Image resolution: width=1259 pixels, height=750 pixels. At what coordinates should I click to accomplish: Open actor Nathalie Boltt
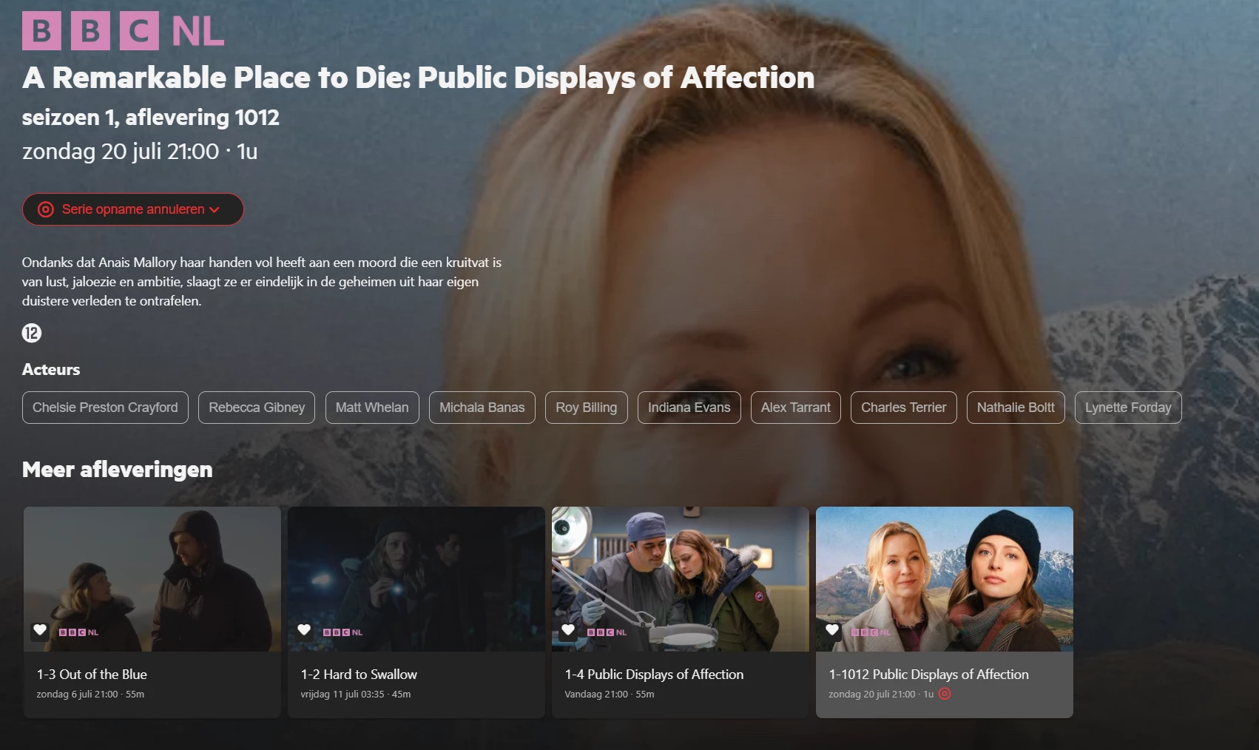click(x=1016, y=408)
